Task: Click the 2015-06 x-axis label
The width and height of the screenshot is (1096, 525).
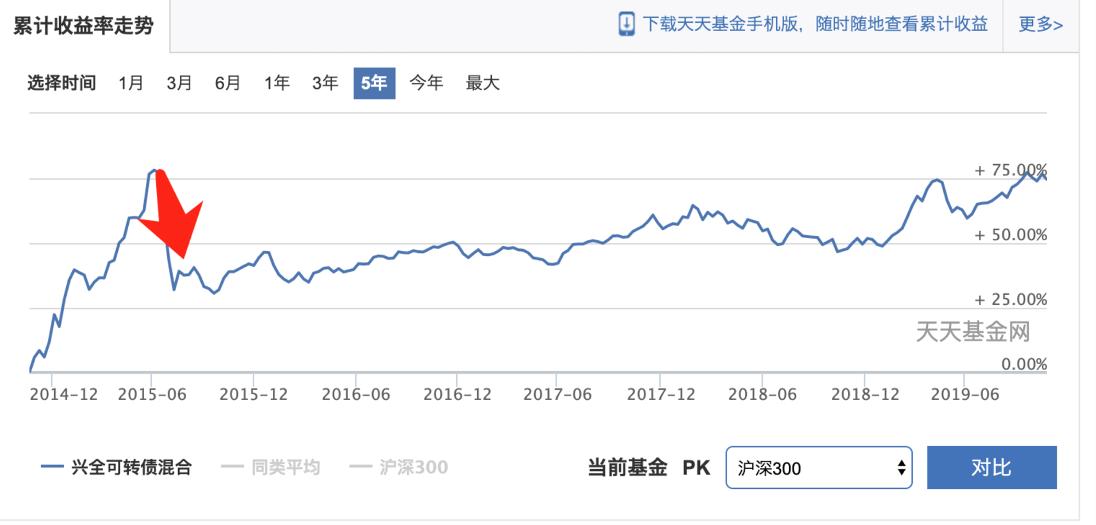Action: tap(152, 394)
